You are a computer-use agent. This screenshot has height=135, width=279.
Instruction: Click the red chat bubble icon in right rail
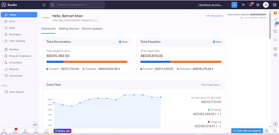tap(275, 40)
